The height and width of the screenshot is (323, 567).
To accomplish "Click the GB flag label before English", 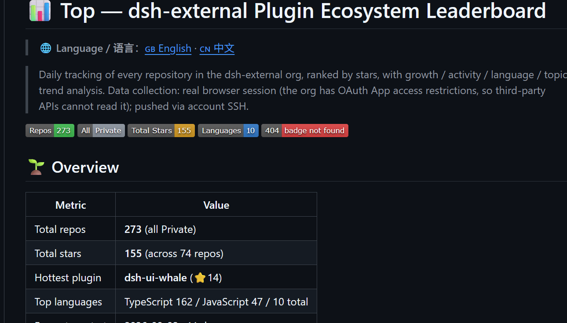I will (150, 49).
